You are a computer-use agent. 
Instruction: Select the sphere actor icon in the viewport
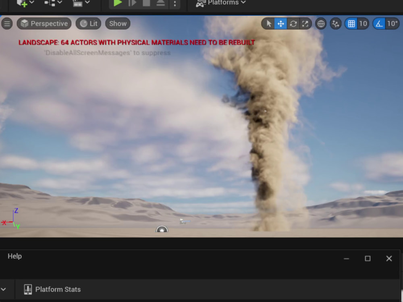(x=162, y=229)
